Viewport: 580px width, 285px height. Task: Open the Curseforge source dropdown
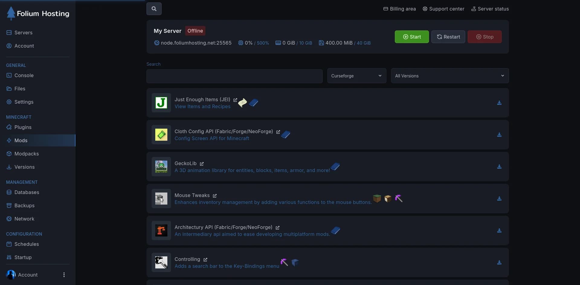click(x=357, y=76)
